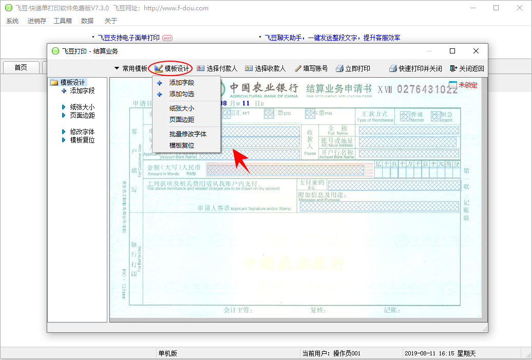Select 修改字体 in the left tree
The width and height of the screenshot is (532, 360).
[x=82, y=132]
